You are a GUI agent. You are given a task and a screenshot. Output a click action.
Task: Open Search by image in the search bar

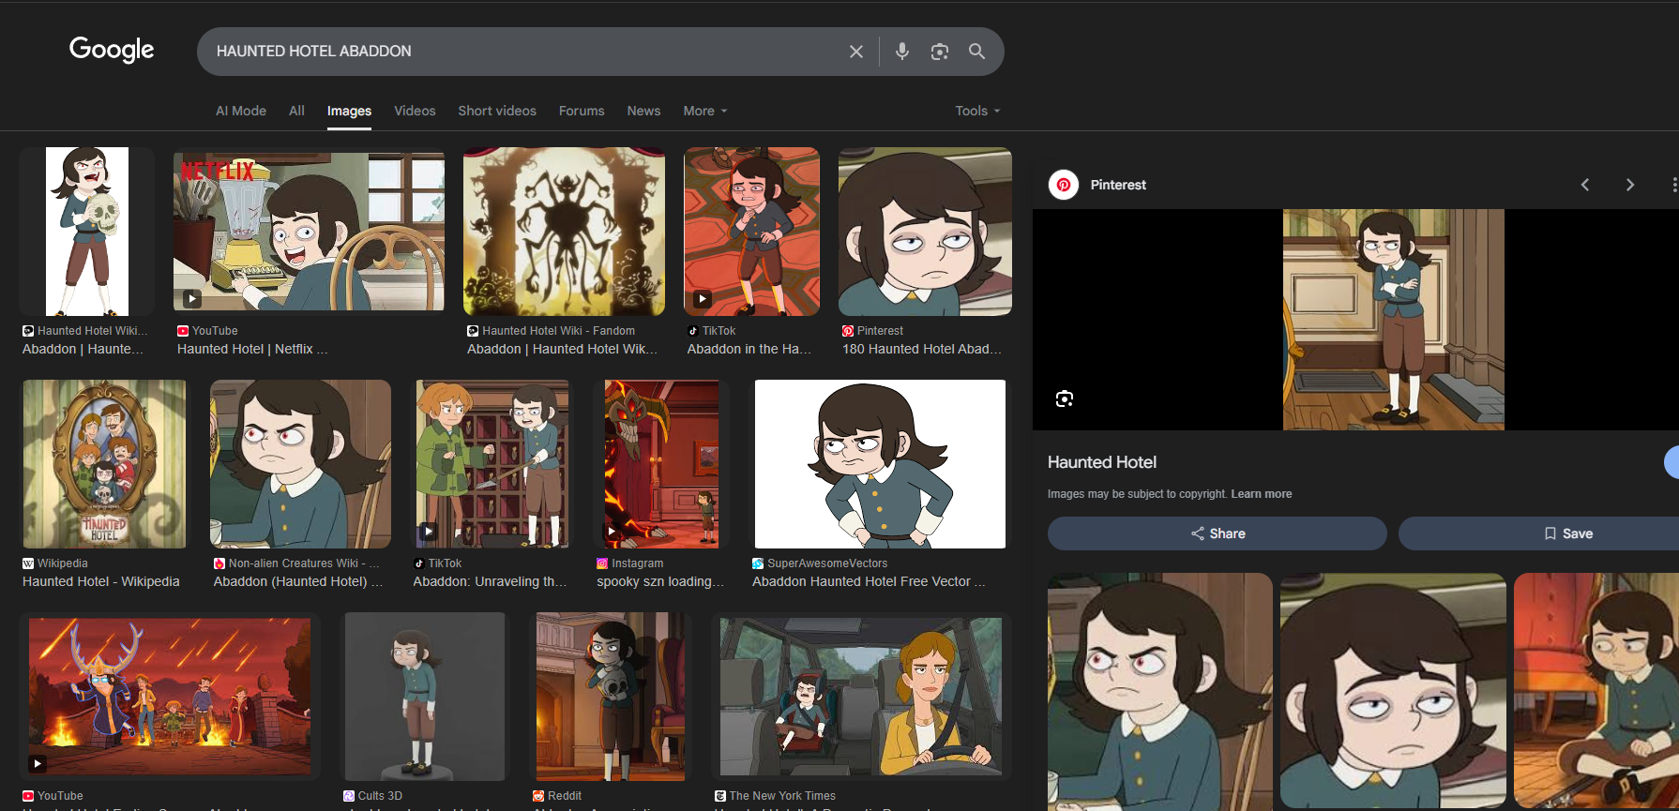(940, 52)
